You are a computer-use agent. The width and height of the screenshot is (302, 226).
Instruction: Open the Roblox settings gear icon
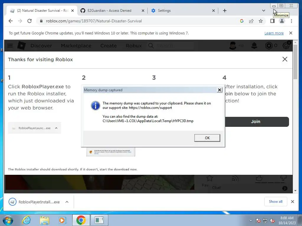pos(286,46)
